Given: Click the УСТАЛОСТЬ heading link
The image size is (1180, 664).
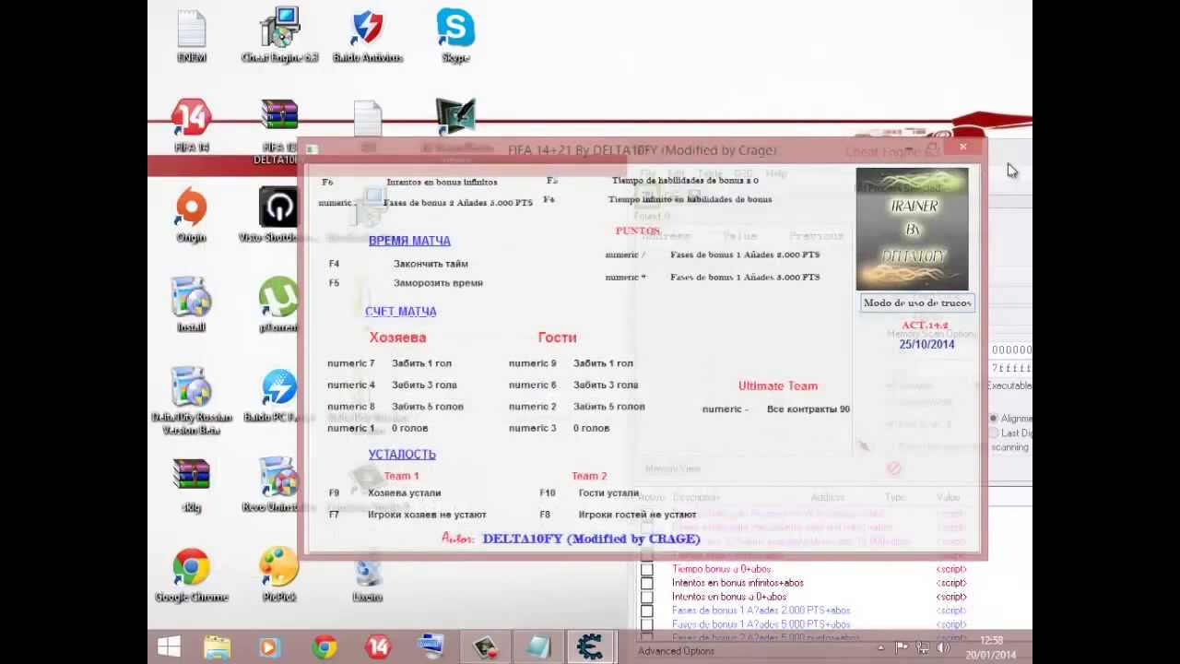Looking at the screenshot, I should (402, 454).
